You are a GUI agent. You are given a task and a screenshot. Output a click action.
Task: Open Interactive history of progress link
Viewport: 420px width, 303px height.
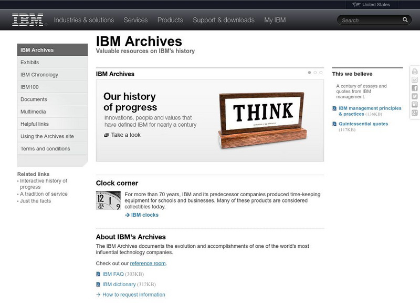pos(44,184)
